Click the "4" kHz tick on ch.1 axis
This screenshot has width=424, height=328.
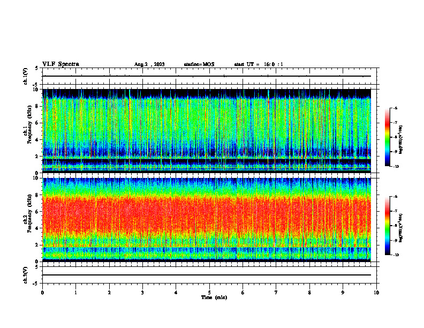pos(37,140)
